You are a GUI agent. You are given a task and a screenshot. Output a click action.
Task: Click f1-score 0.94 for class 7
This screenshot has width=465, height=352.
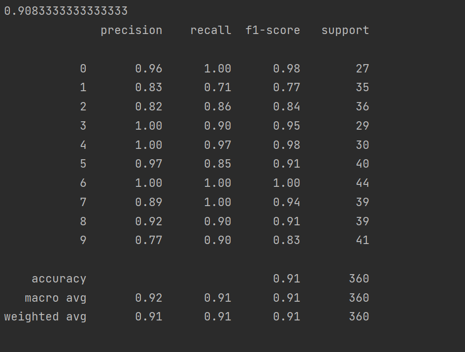pyautogui.click(x=287, y=202)
